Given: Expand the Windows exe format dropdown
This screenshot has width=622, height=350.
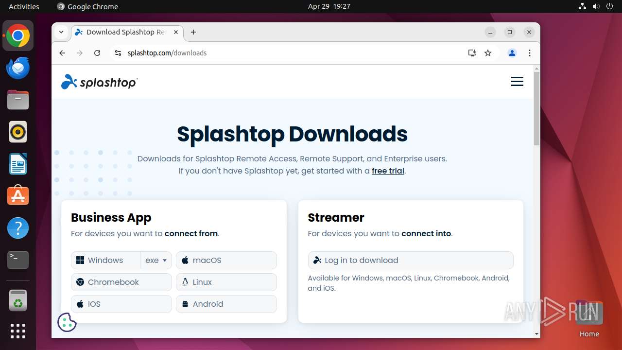Looking at the screenshot, I should click(156, 260).
